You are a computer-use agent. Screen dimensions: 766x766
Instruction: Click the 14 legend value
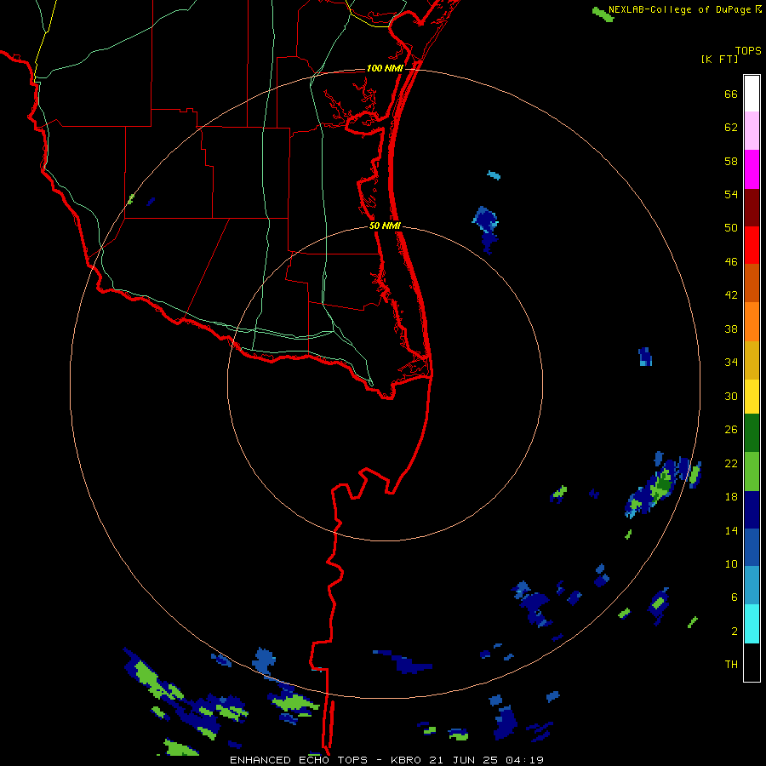click(731, 530)
